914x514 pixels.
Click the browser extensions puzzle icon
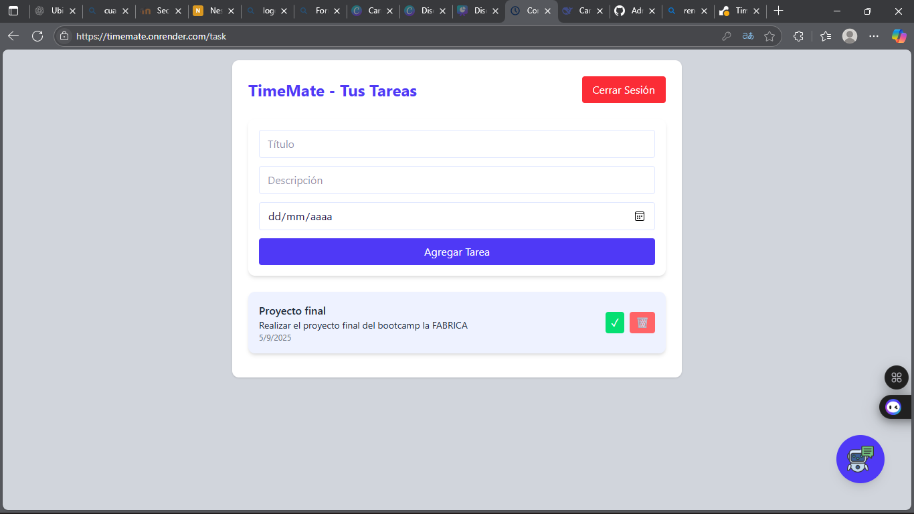pos(798,36)
